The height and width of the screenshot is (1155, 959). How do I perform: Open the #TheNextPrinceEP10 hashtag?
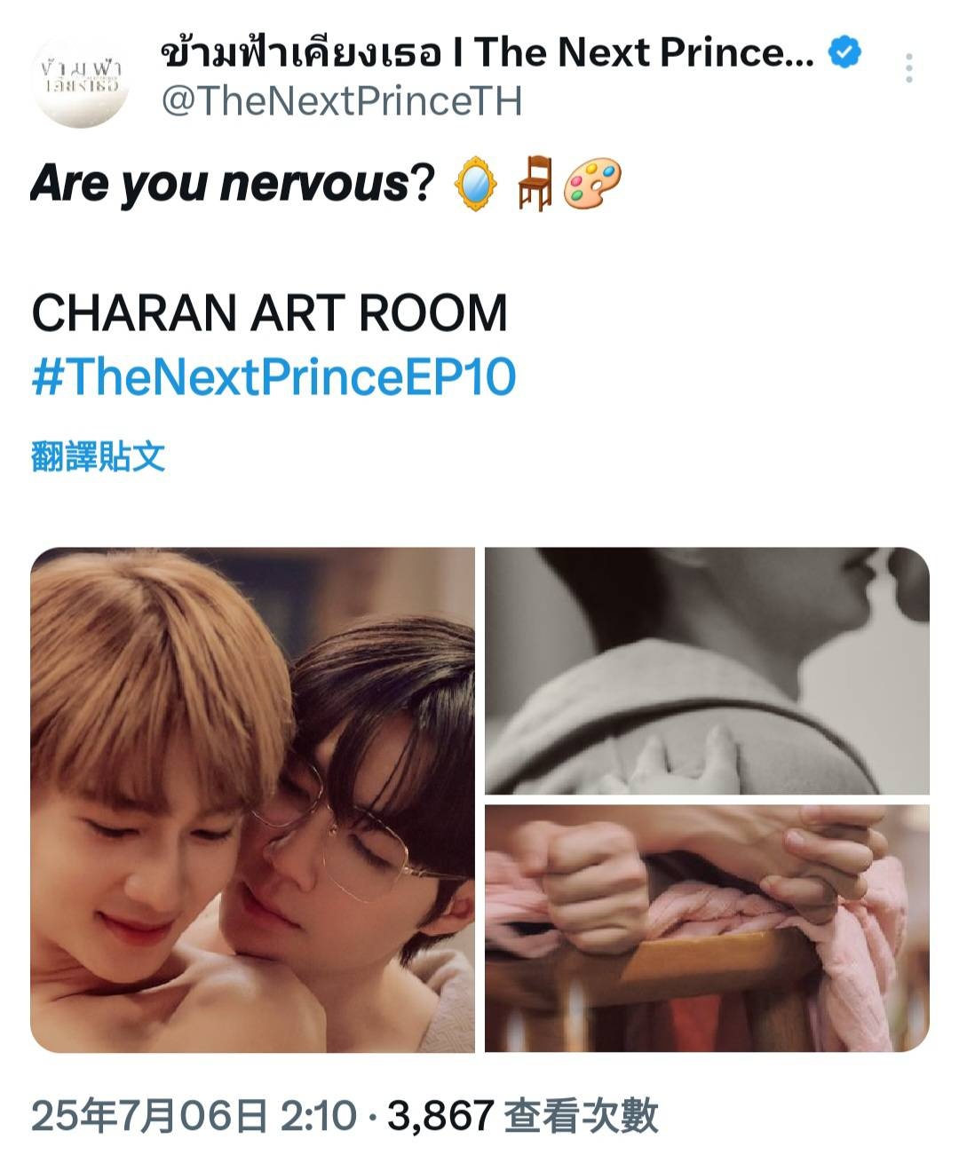[273, 376]
